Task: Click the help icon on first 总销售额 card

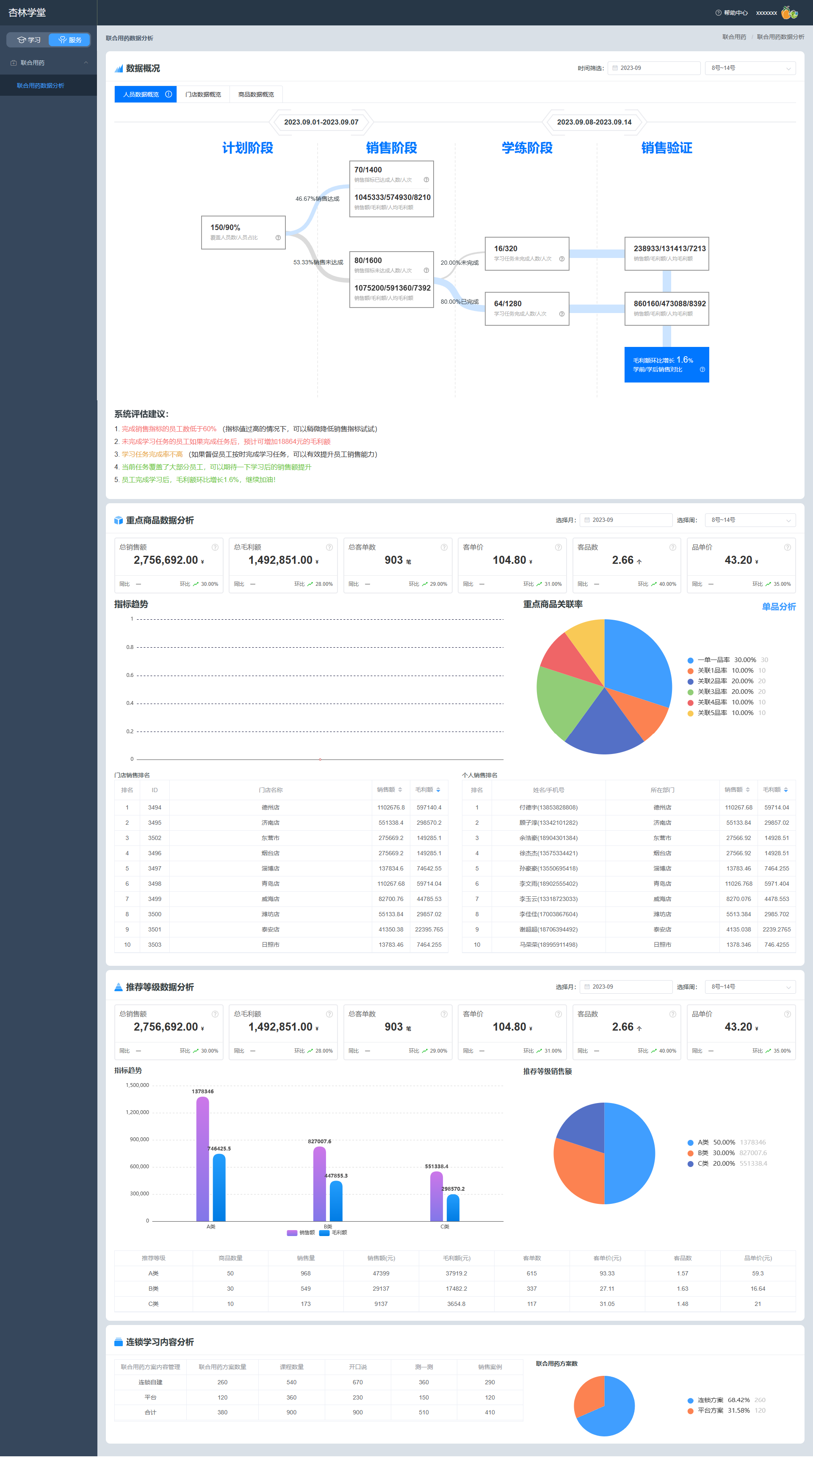Action: pyautogui.click(x=215, y=547)
